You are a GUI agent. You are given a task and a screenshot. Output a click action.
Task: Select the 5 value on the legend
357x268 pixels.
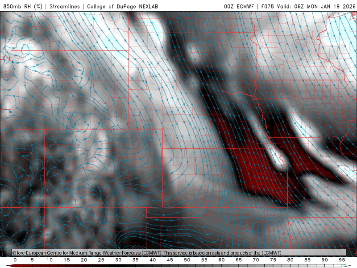pyautogui.click(x=32, y=260)
